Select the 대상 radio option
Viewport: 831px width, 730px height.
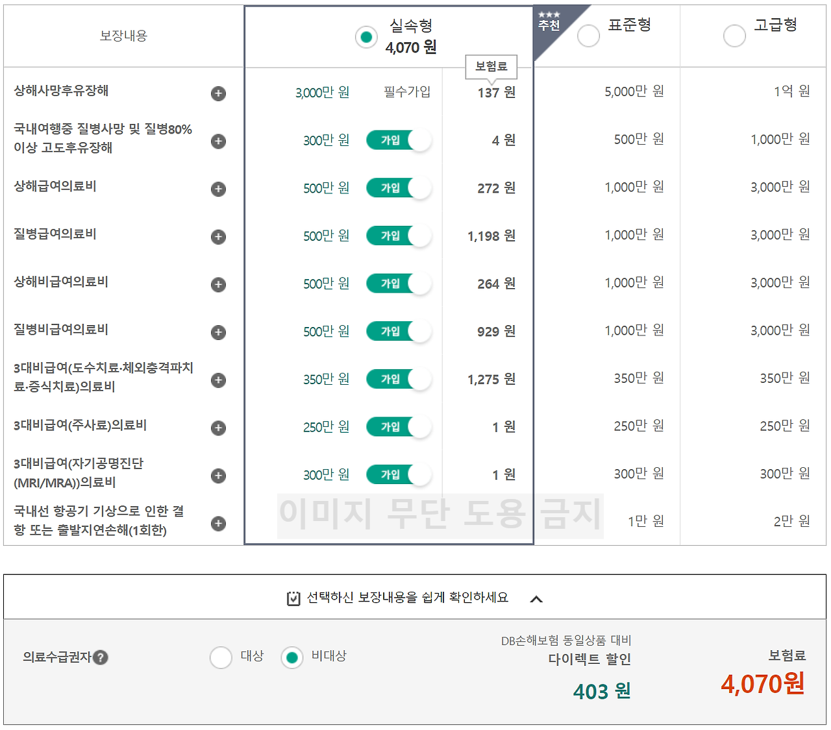221,657
